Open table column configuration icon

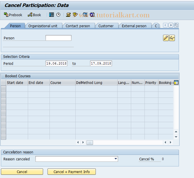pos(176,82)
